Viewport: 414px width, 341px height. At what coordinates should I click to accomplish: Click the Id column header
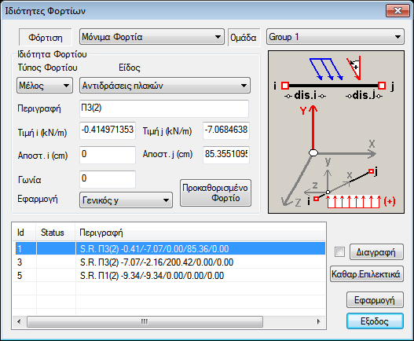tap(24, 233)
